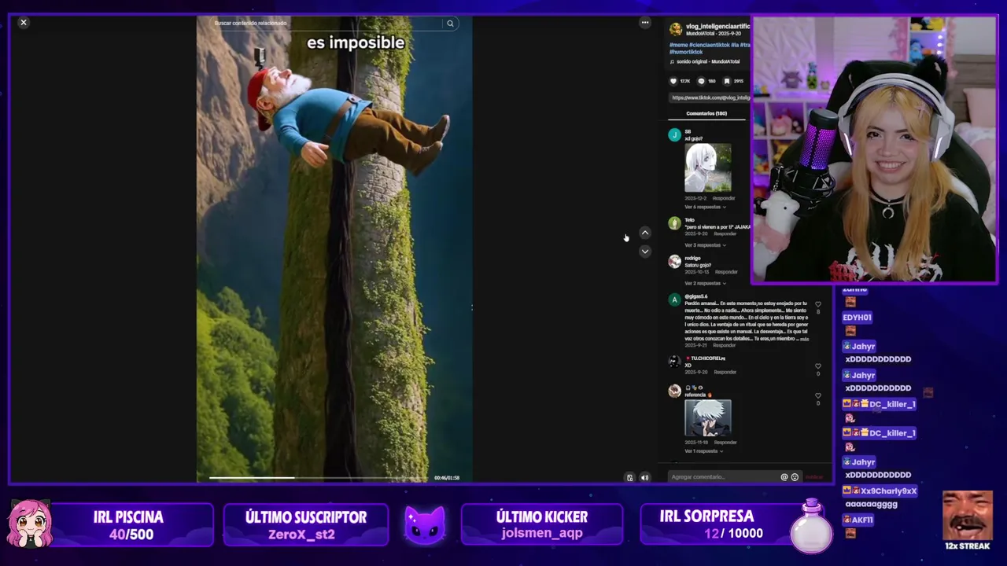Like the video via heart icon
This screenshot has width=1007, height=566.
(673, 81)
